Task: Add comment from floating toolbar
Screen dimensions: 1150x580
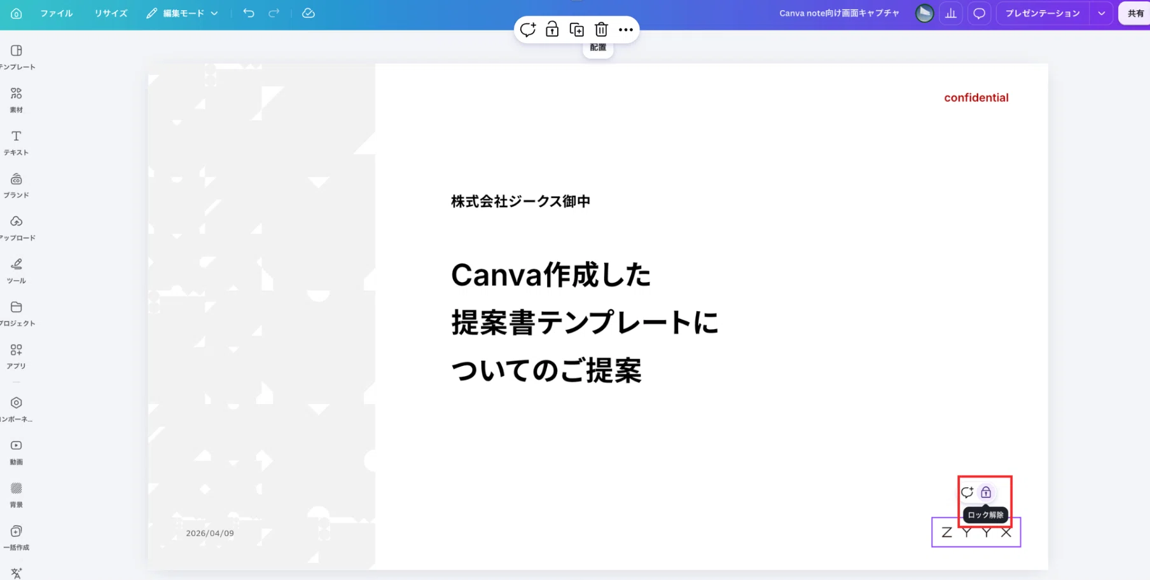Action: [x=528, y=30]
